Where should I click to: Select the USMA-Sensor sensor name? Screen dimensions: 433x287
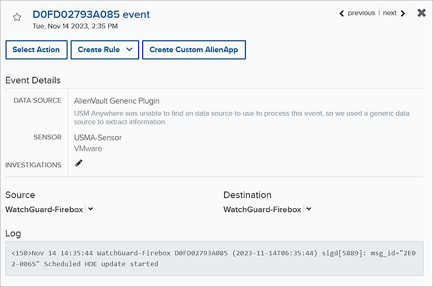(98, 138)
